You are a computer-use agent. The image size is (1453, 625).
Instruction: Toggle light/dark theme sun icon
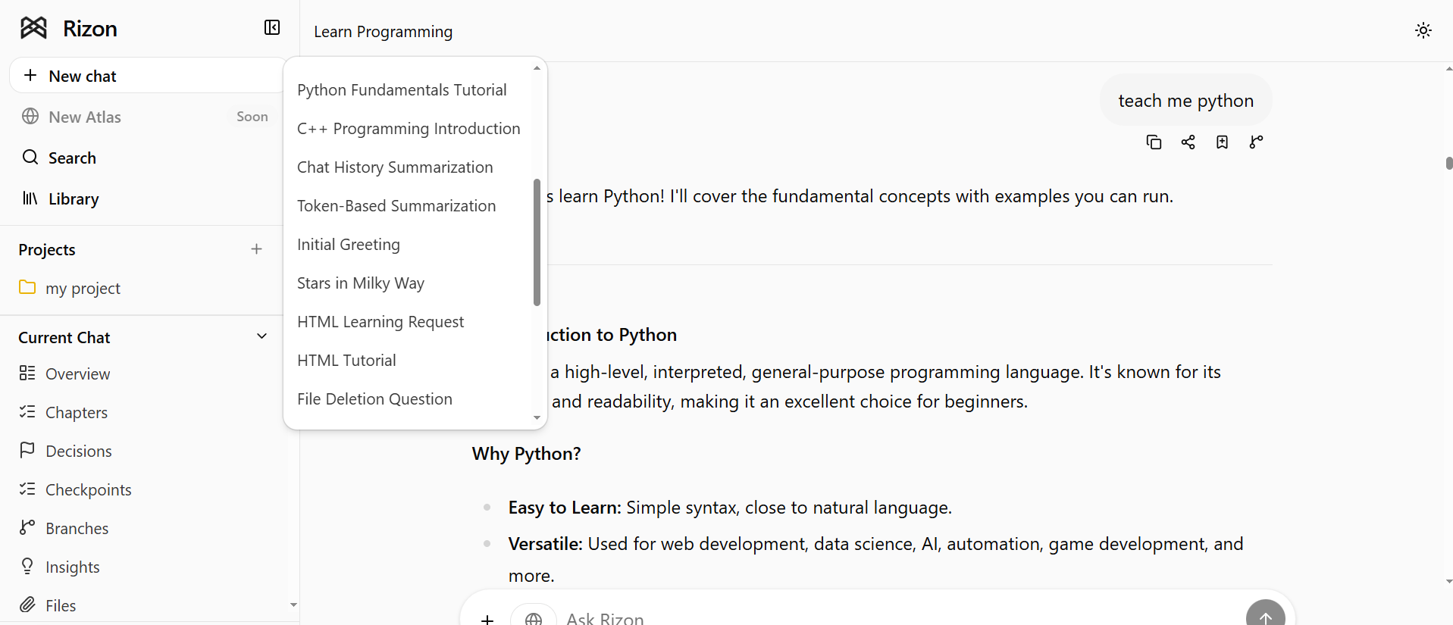coord(1423,30)
